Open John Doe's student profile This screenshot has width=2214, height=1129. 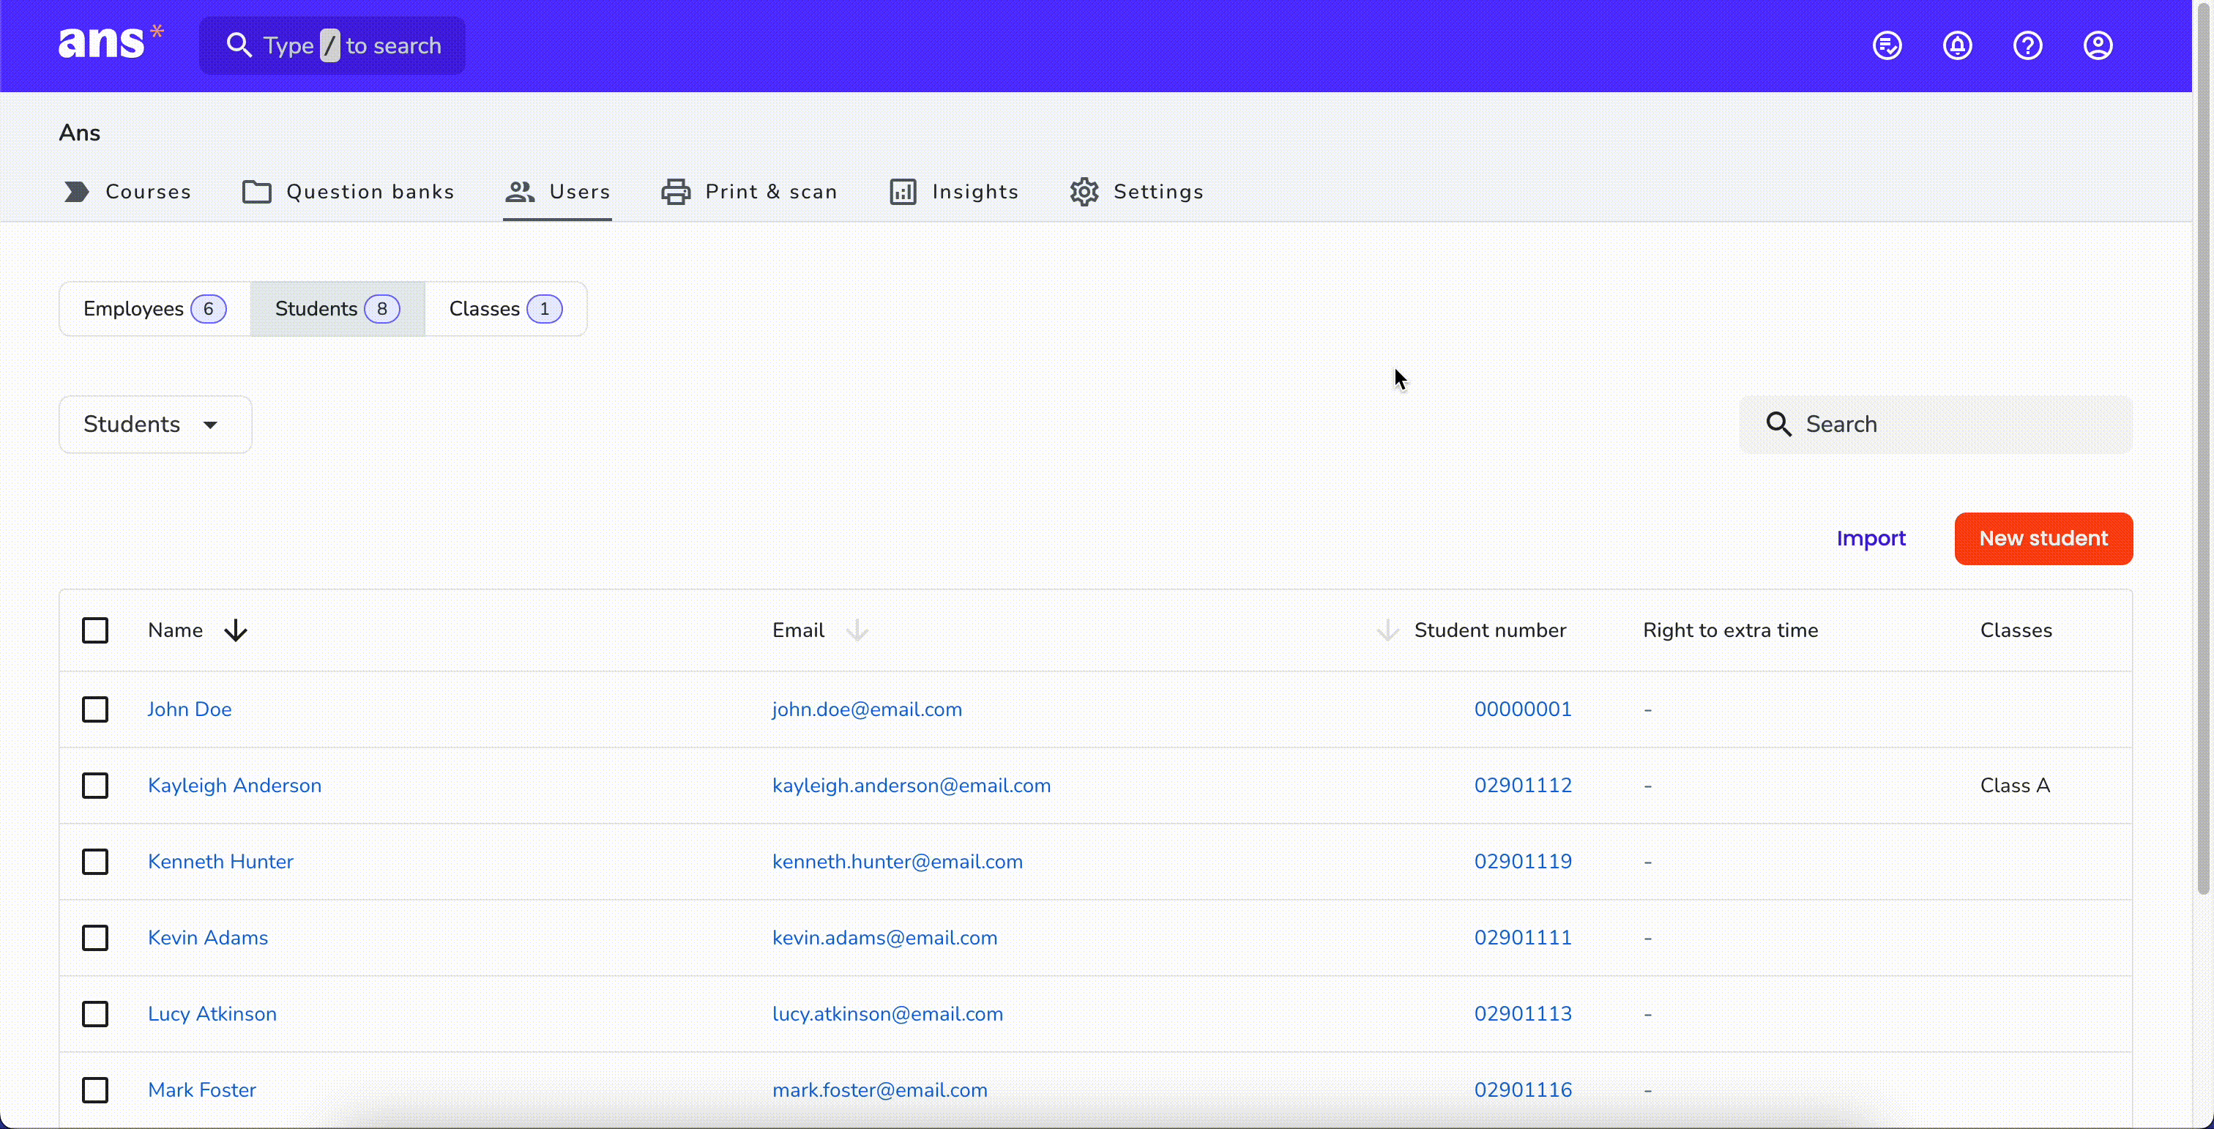coord(190,709)
